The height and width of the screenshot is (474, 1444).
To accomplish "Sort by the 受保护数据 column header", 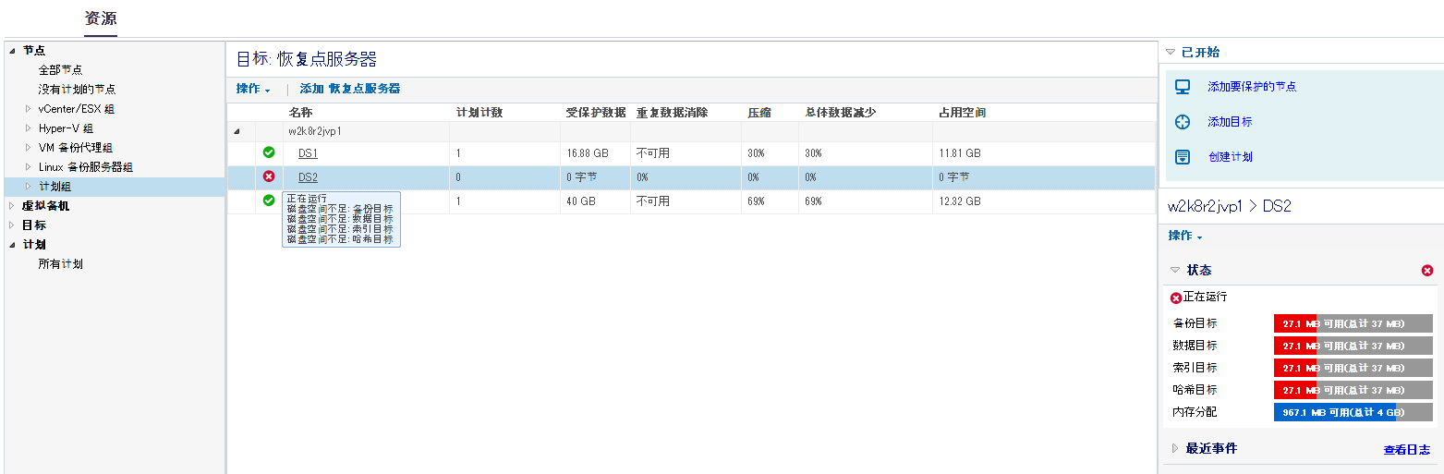I will tap(595, 113).
